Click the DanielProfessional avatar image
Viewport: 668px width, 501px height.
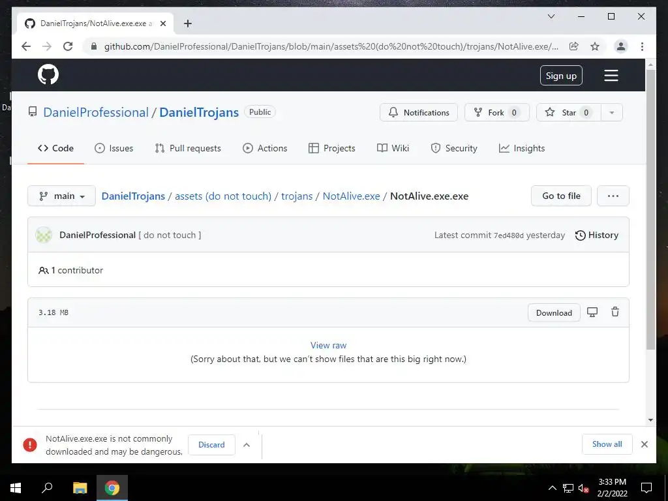(44, 235)
